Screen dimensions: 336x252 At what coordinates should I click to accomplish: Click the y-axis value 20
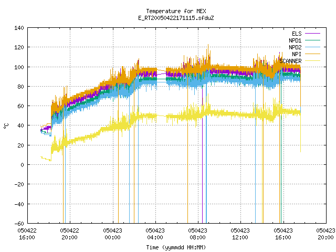[20, 145]
